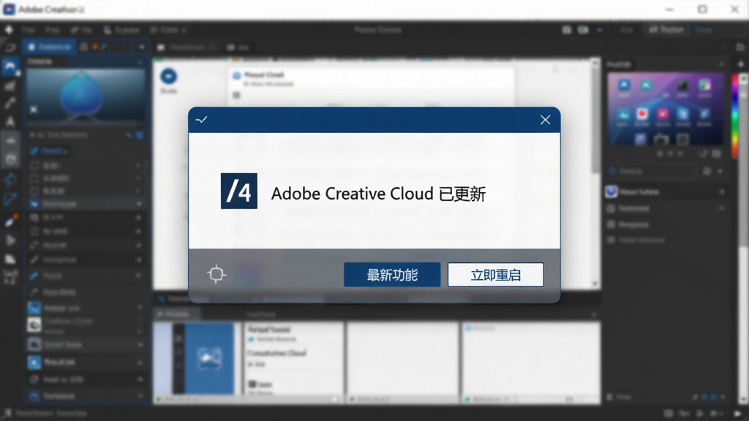Click the down arrow of document scrollbar
The image size is (749, 421).
pyautogui.click(x=595, y=283)
